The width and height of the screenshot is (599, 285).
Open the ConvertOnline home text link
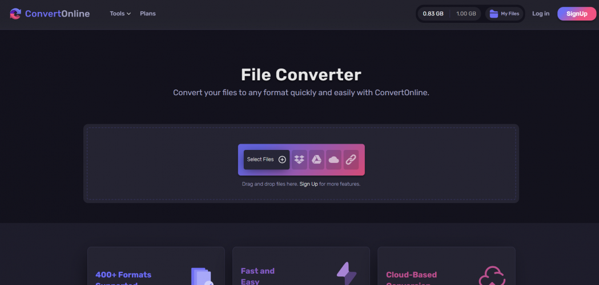coord(57,14)
